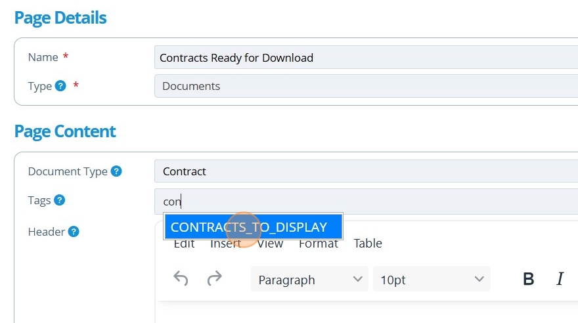Screen dimensions: 578x323
Task: Open the Edit menu in editor
Action: (184, 244)
